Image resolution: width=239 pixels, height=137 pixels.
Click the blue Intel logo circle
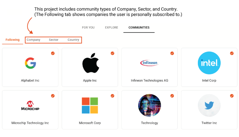209,63
